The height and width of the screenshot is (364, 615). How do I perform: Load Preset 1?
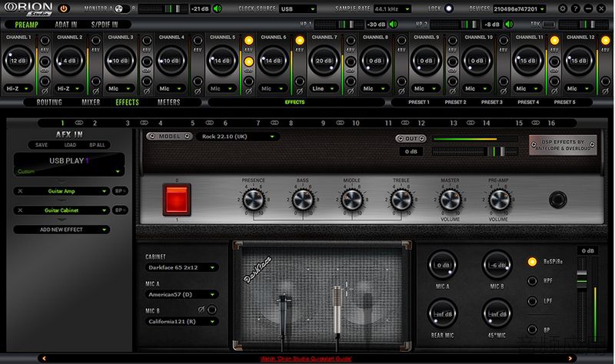click(x=419, y=102)
